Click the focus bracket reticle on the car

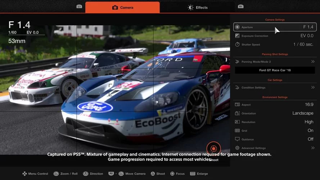pyautogui.click(x=115, y=90)
